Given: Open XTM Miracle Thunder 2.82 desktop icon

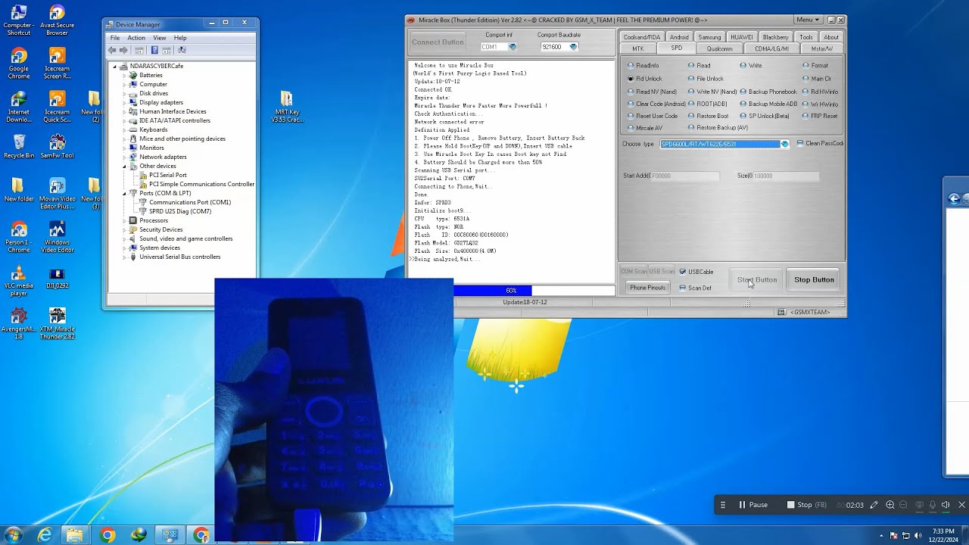Looking at the screenshot, I should [x=57, y=323].
